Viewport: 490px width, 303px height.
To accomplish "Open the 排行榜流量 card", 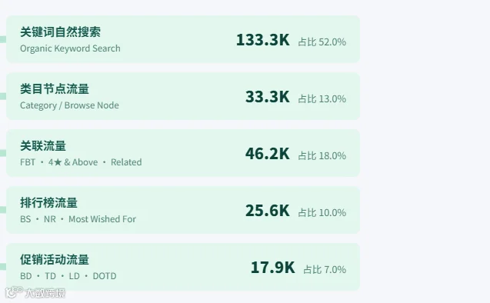I will click(183, 210).
